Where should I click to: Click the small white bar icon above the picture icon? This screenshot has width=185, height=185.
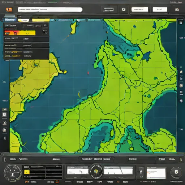5,109
